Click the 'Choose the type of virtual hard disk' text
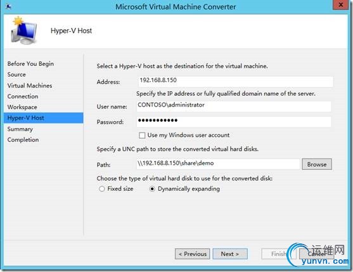The image size is (353, 272). pyautogui.click(x=184, y=179)
